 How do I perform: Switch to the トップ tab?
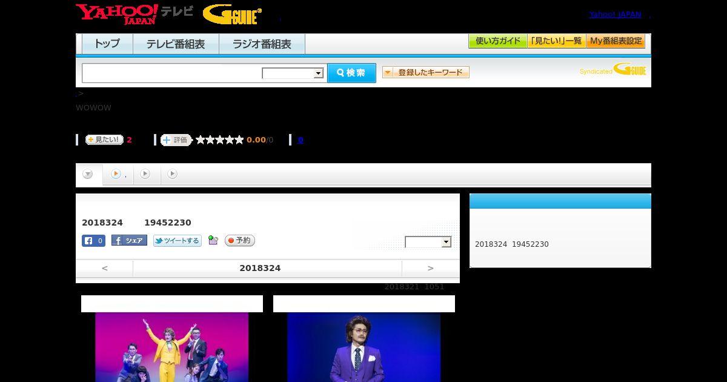(107, 44)
